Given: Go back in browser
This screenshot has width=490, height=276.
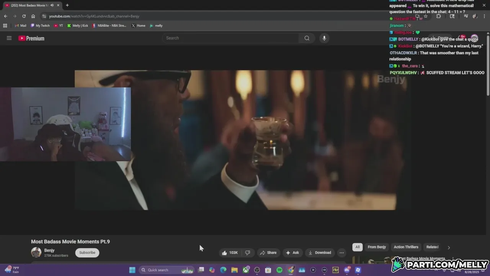Looking at the screenshot, I should [x=5, y=16].
